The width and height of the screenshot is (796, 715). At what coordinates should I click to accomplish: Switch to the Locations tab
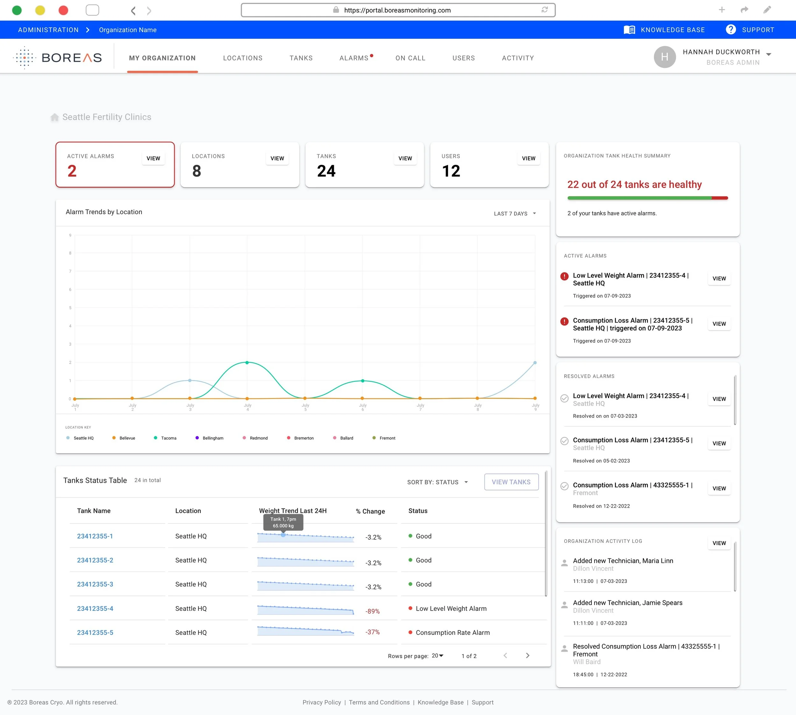click(243, 58)
